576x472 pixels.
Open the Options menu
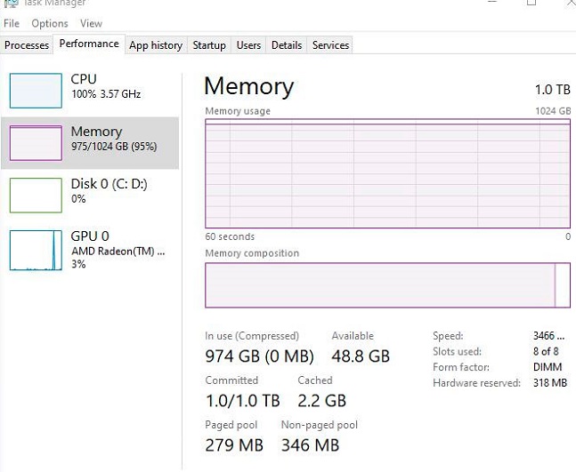click(50, 23)
